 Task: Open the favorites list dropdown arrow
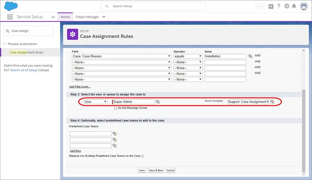pyautogui.click(x=263, y=6)
